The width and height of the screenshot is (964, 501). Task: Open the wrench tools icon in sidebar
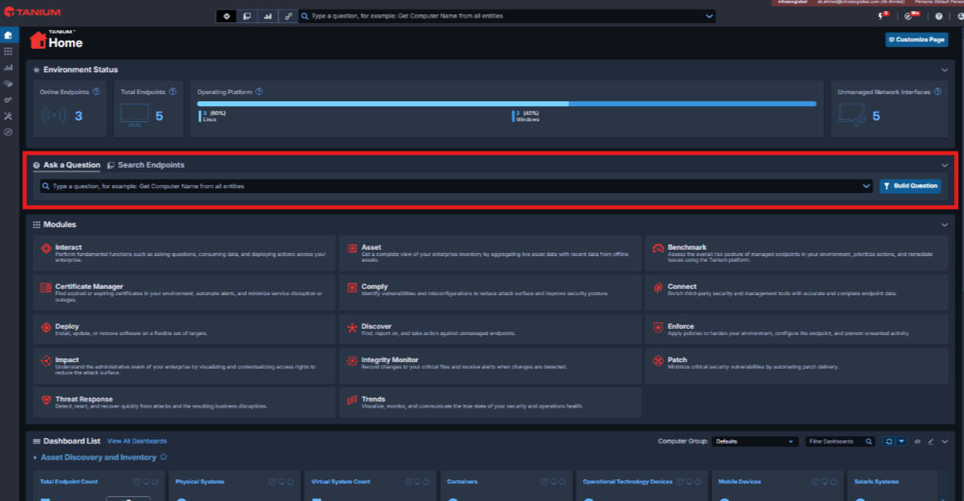click(x=8, y=116)
